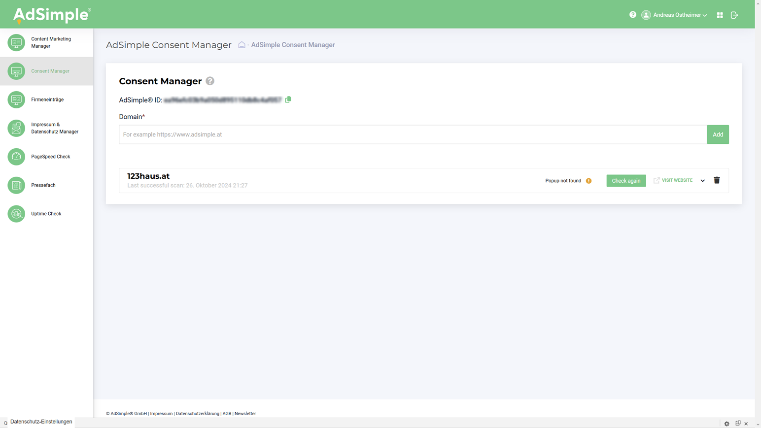Open the apps grid icon
The width and height of the screenshot is (761, 428).
click(720, 15)
